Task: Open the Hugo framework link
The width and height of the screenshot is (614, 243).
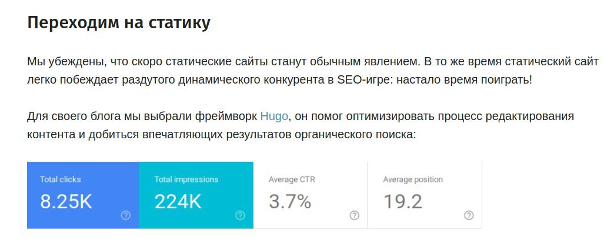Action: [274, 116]
